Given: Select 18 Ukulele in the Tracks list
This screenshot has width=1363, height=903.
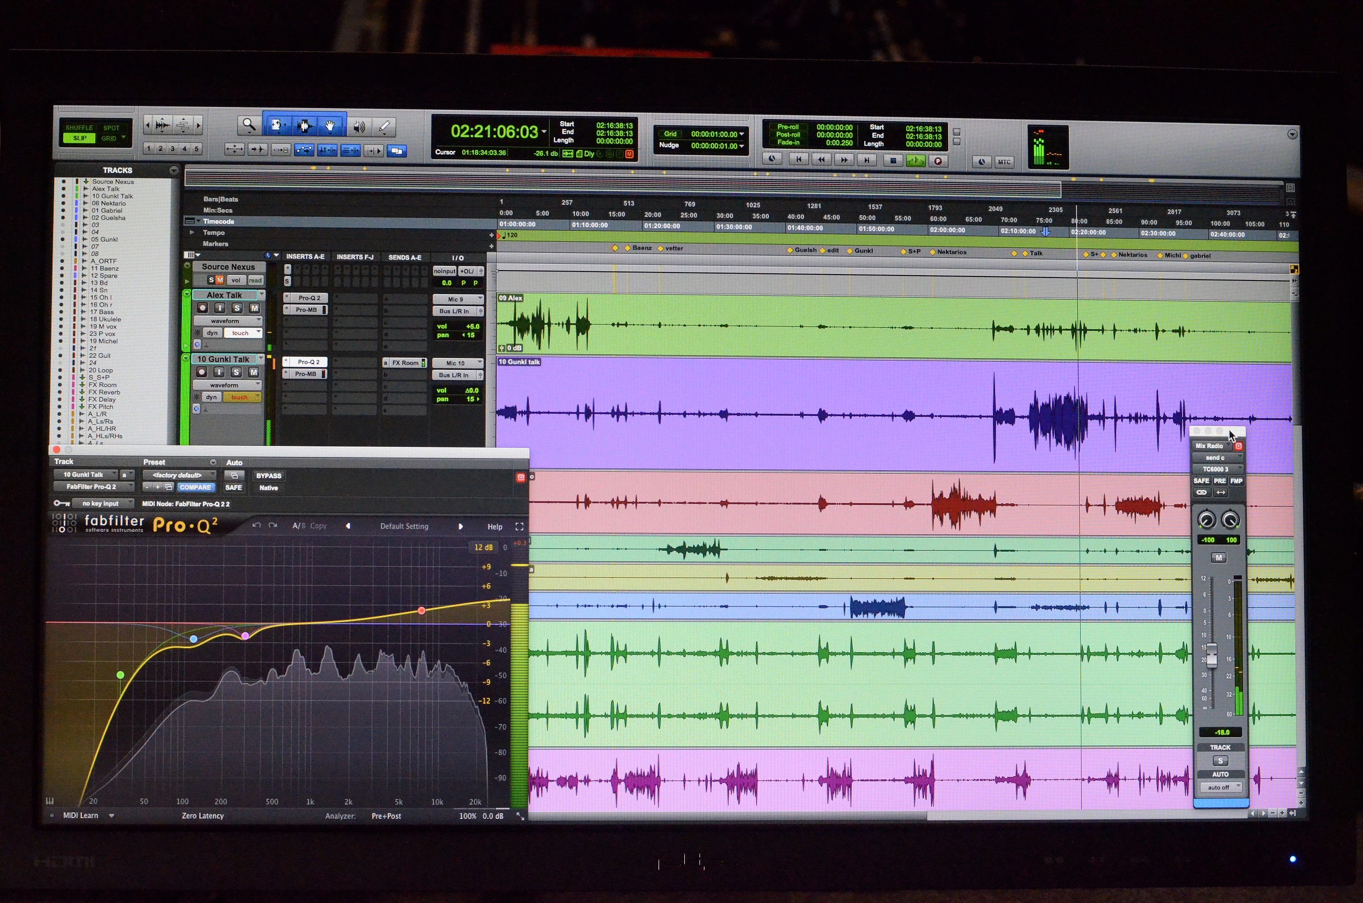Looking at the screenshot, I should tap(106, 319).
